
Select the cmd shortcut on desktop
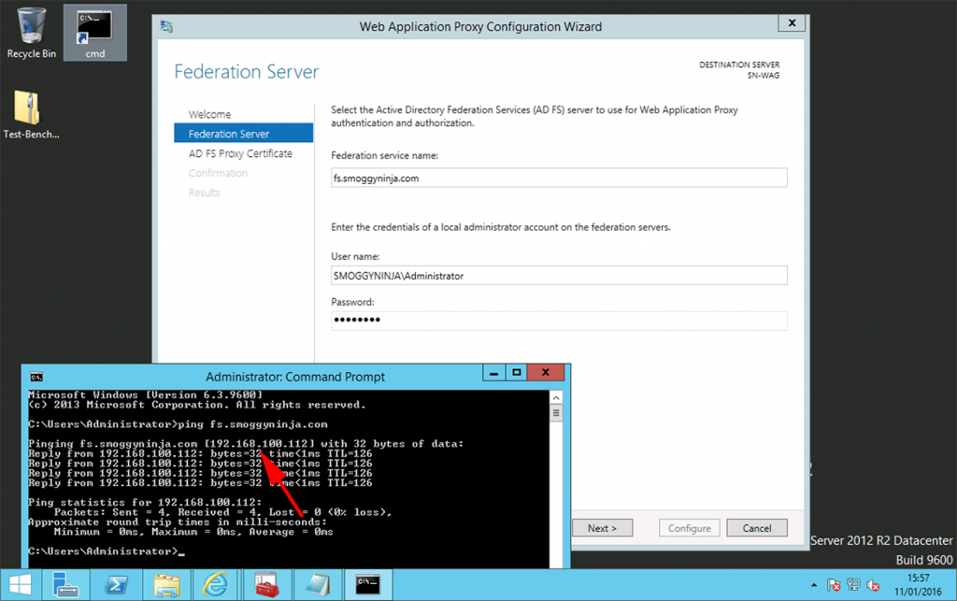tap(94, 33)
